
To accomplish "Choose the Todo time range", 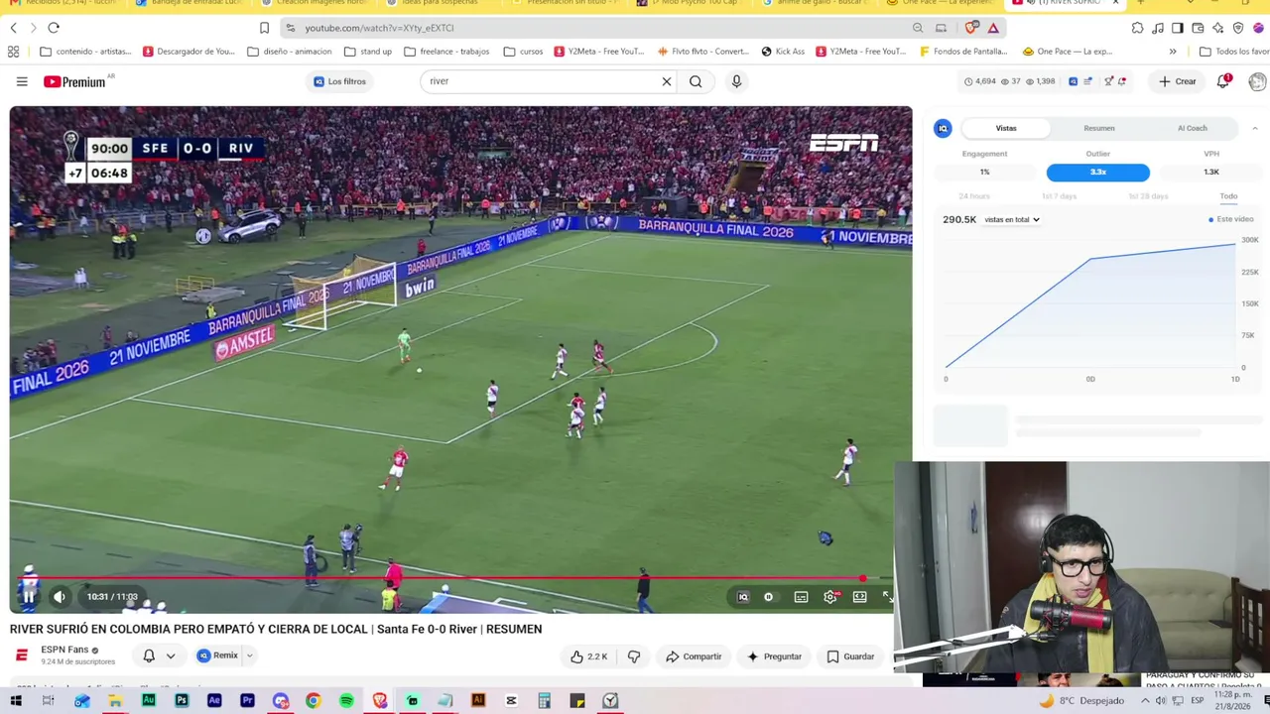I will click(1228, 196).
